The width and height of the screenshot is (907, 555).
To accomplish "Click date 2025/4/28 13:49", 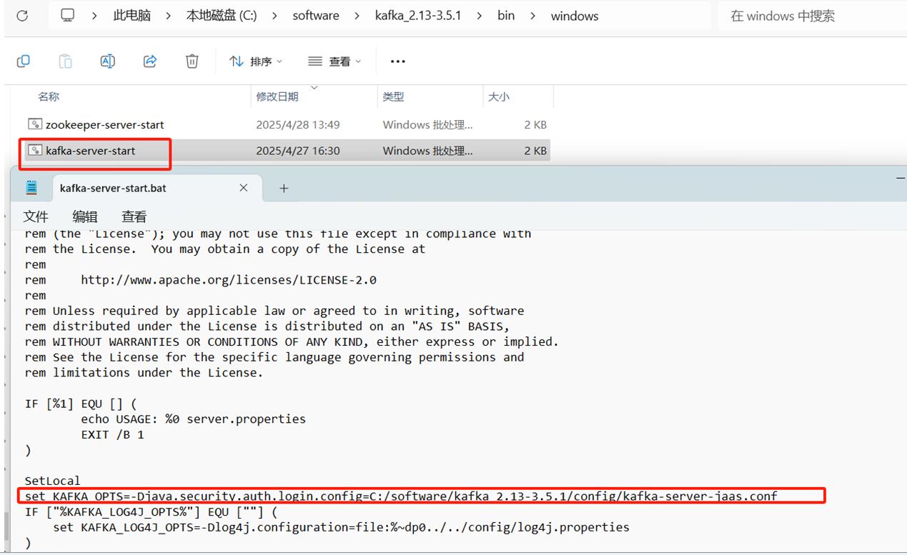I will (x=298, y=124).
